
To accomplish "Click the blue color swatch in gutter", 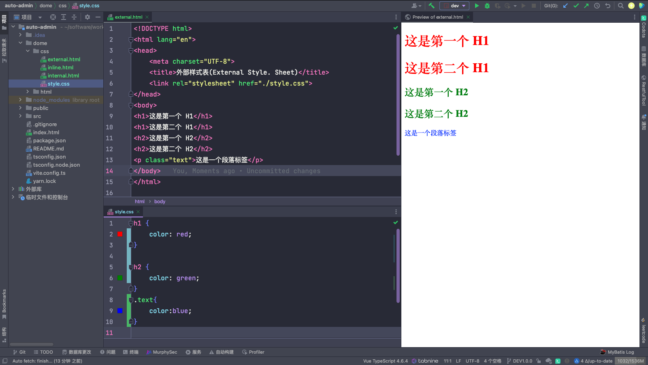I will 120,311.
